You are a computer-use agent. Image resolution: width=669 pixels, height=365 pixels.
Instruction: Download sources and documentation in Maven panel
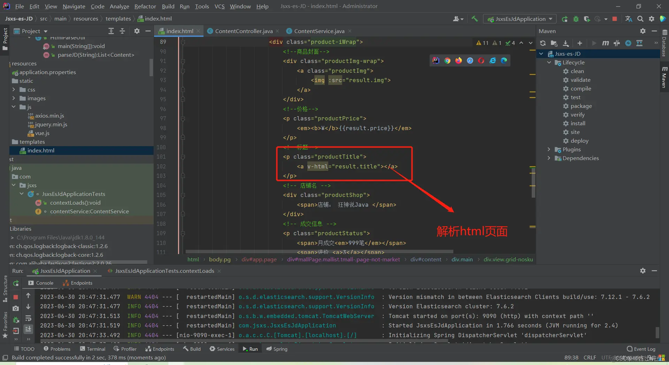[566, 43]
